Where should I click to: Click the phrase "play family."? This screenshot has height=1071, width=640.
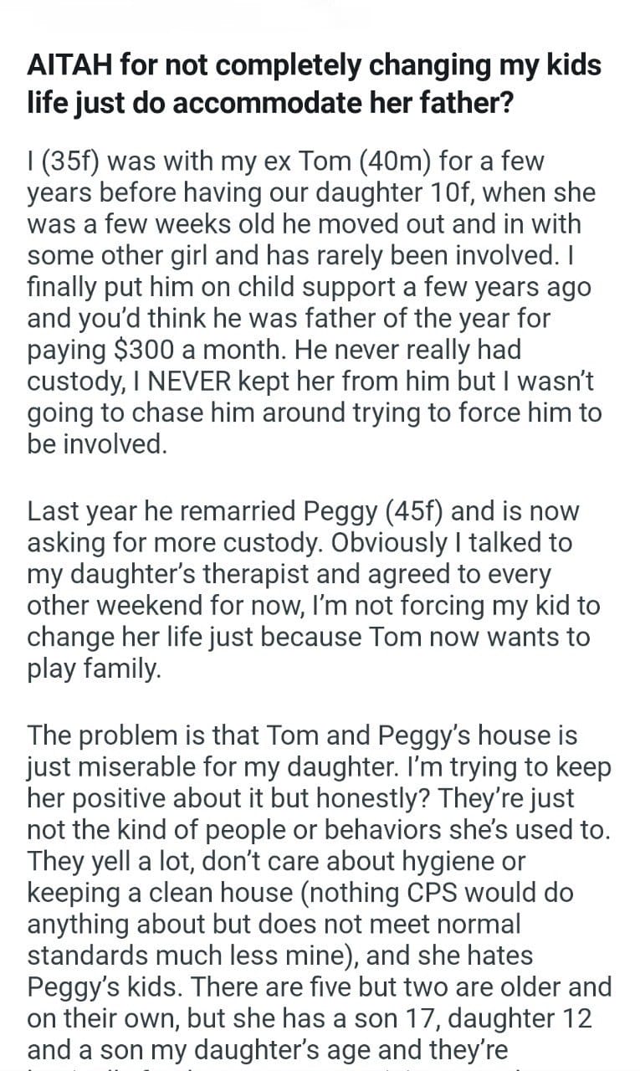coord(93,668)
